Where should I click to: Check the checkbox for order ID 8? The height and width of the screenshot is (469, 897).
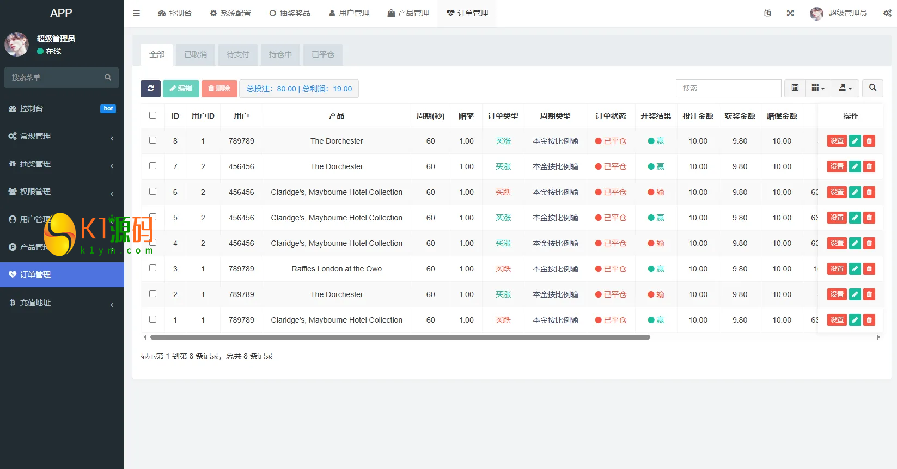click(152, 140)
